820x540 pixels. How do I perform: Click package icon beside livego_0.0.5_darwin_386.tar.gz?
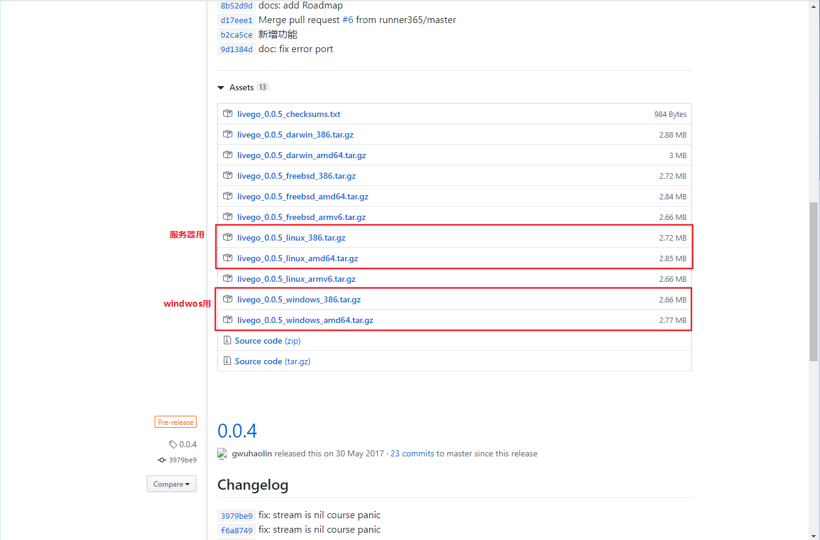[227, 135]
